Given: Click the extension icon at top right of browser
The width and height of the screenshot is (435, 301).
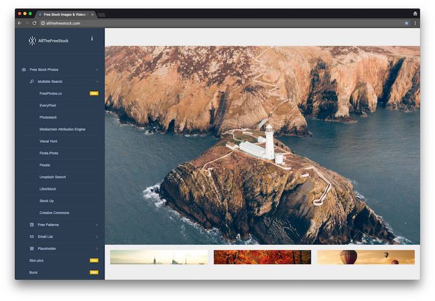Looking at the screenshot, I should 415,13.
